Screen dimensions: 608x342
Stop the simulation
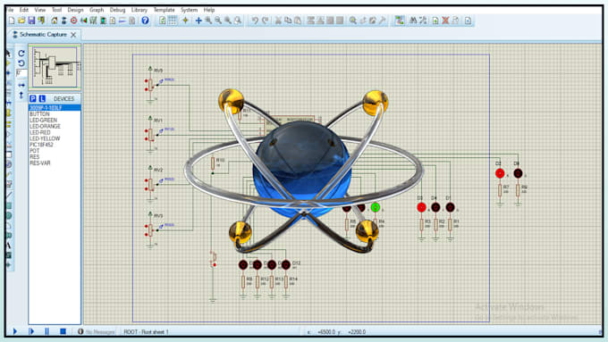tap(63, 331)
